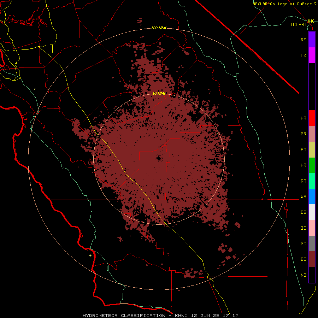Click the RA legend label
The image size is (318, 318).
[304, 181]
